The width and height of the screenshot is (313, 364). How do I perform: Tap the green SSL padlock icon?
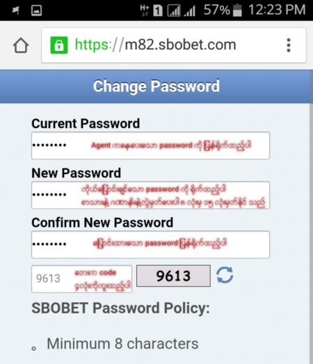[59, 45]
